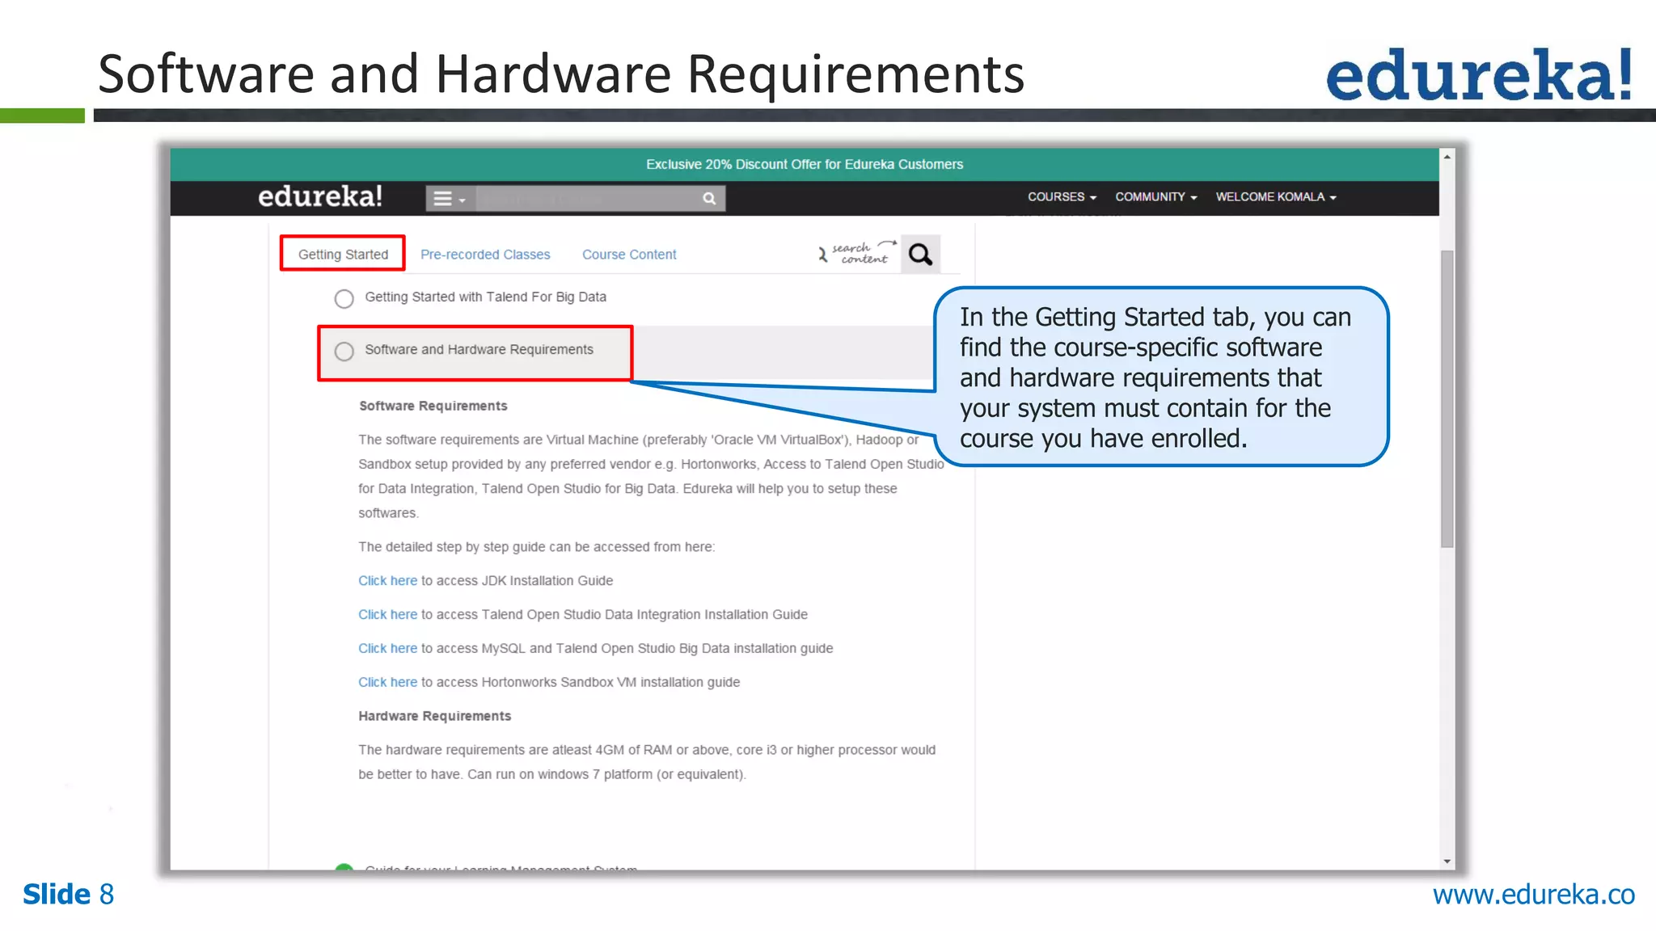This screenshot has width=1656, height=931.
Task: Click scrollbar up arrow at top
Action: coord(1447,157)
